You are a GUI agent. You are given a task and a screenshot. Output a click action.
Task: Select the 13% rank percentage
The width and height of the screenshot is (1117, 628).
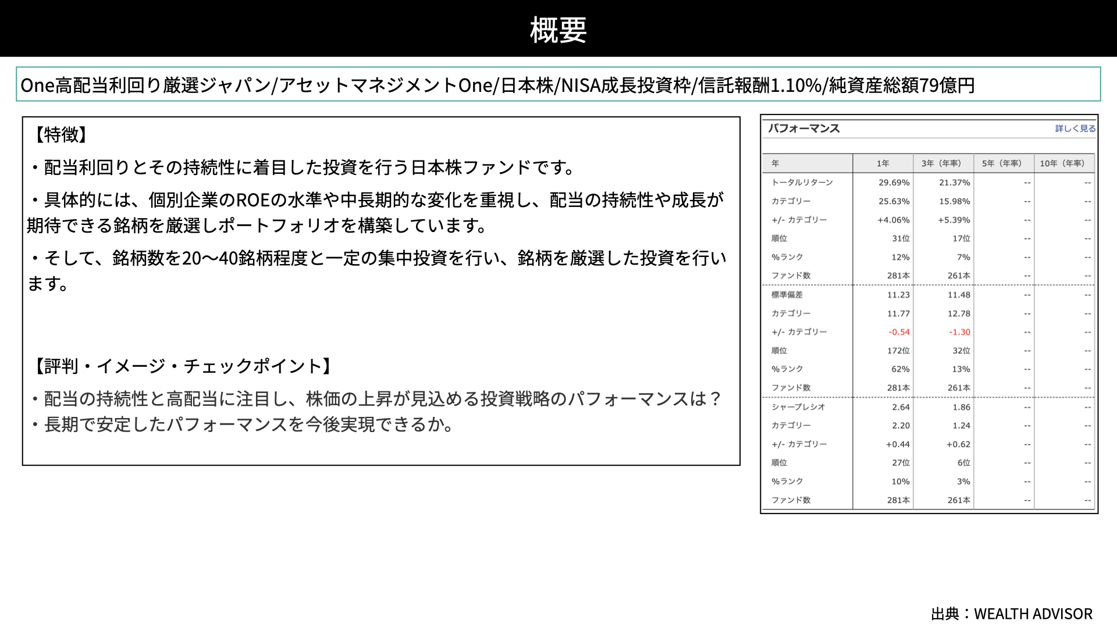pos(961,369)
